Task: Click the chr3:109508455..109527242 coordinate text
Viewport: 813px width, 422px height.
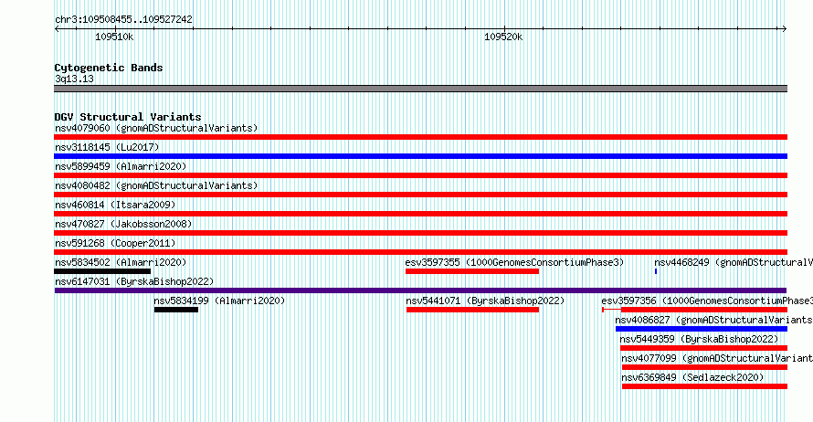Action: tap(123, 19)
